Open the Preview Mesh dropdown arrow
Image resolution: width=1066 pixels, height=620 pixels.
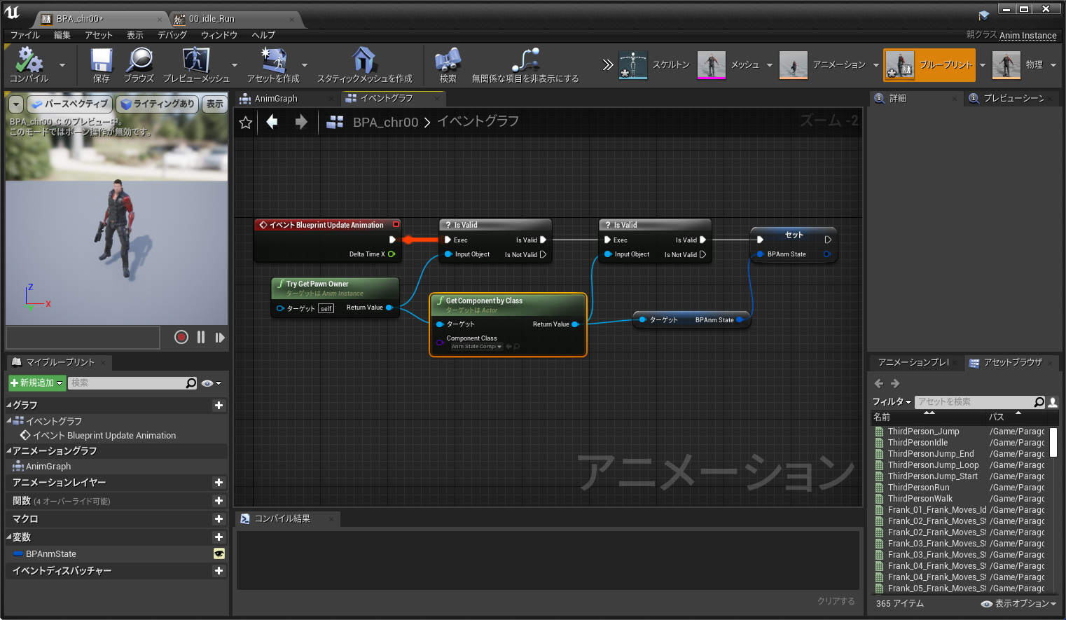point(234,65)
